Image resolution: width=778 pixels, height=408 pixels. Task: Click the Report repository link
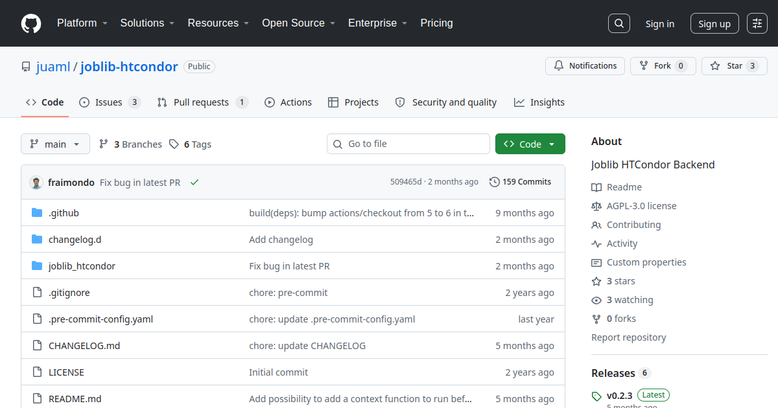click(x=628, y=337)
